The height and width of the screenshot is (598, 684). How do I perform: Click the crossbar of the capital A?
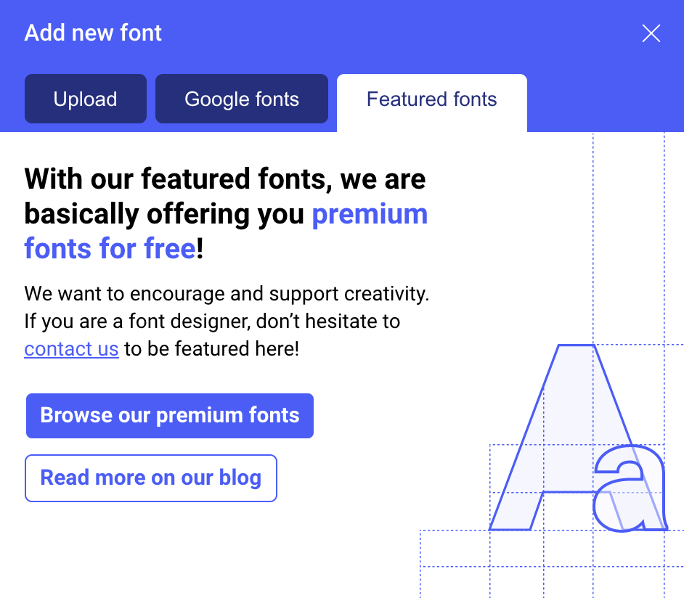pyautogui.click(x=570, y=493)
